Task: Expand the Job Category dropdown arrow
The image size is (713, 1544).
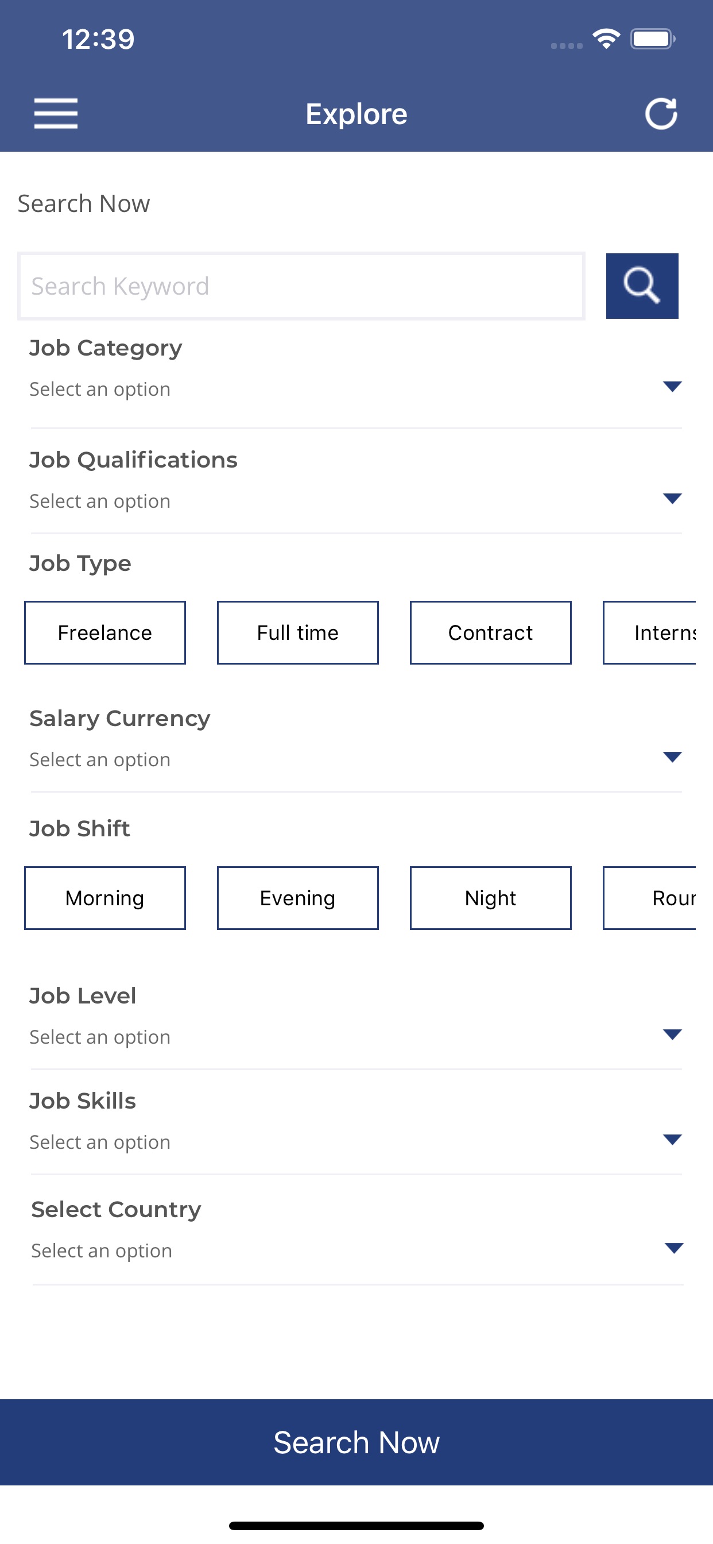Action: [672, 387]
